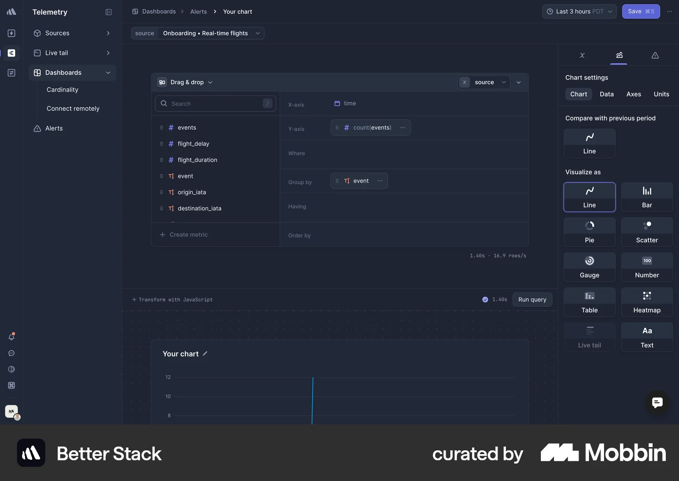The width and height of the screenshot is (679, 481).
Task: Edit the Your chart title pencil icon
Action: [x=205, y=354]
